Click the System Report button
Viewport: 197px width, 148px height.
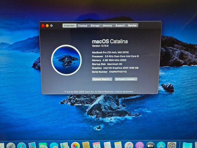coord(102,79)
